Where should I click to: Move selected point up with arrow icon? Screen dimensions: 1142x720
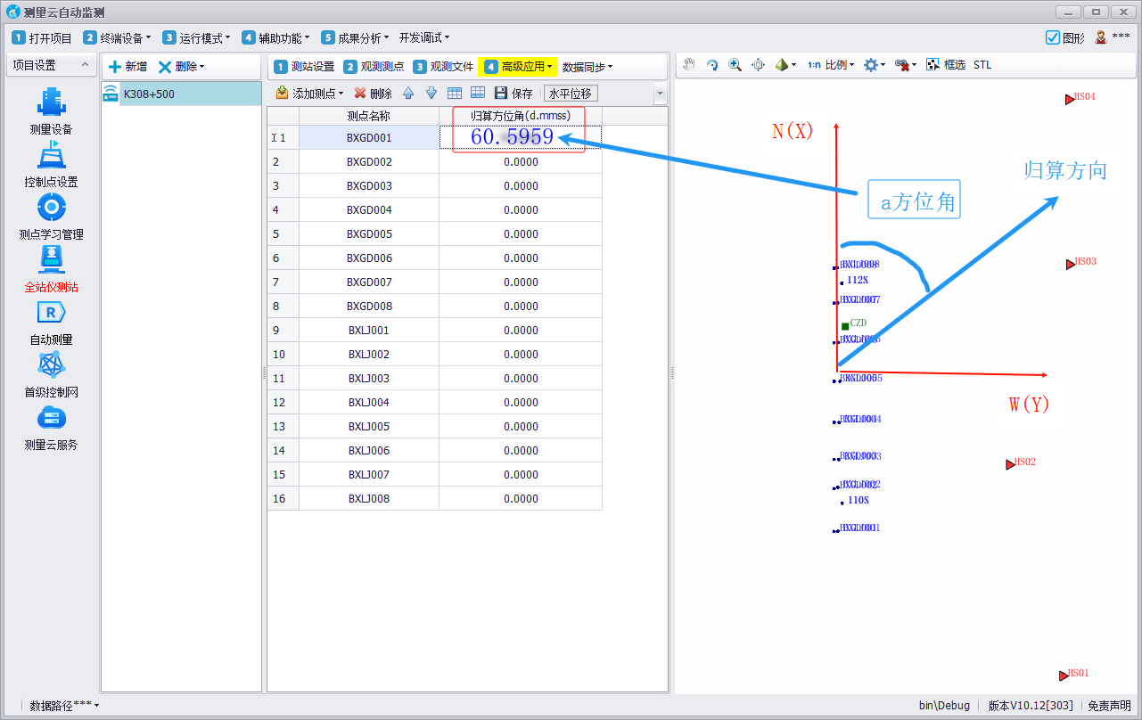pyautogui.click(x=408, y=94)
